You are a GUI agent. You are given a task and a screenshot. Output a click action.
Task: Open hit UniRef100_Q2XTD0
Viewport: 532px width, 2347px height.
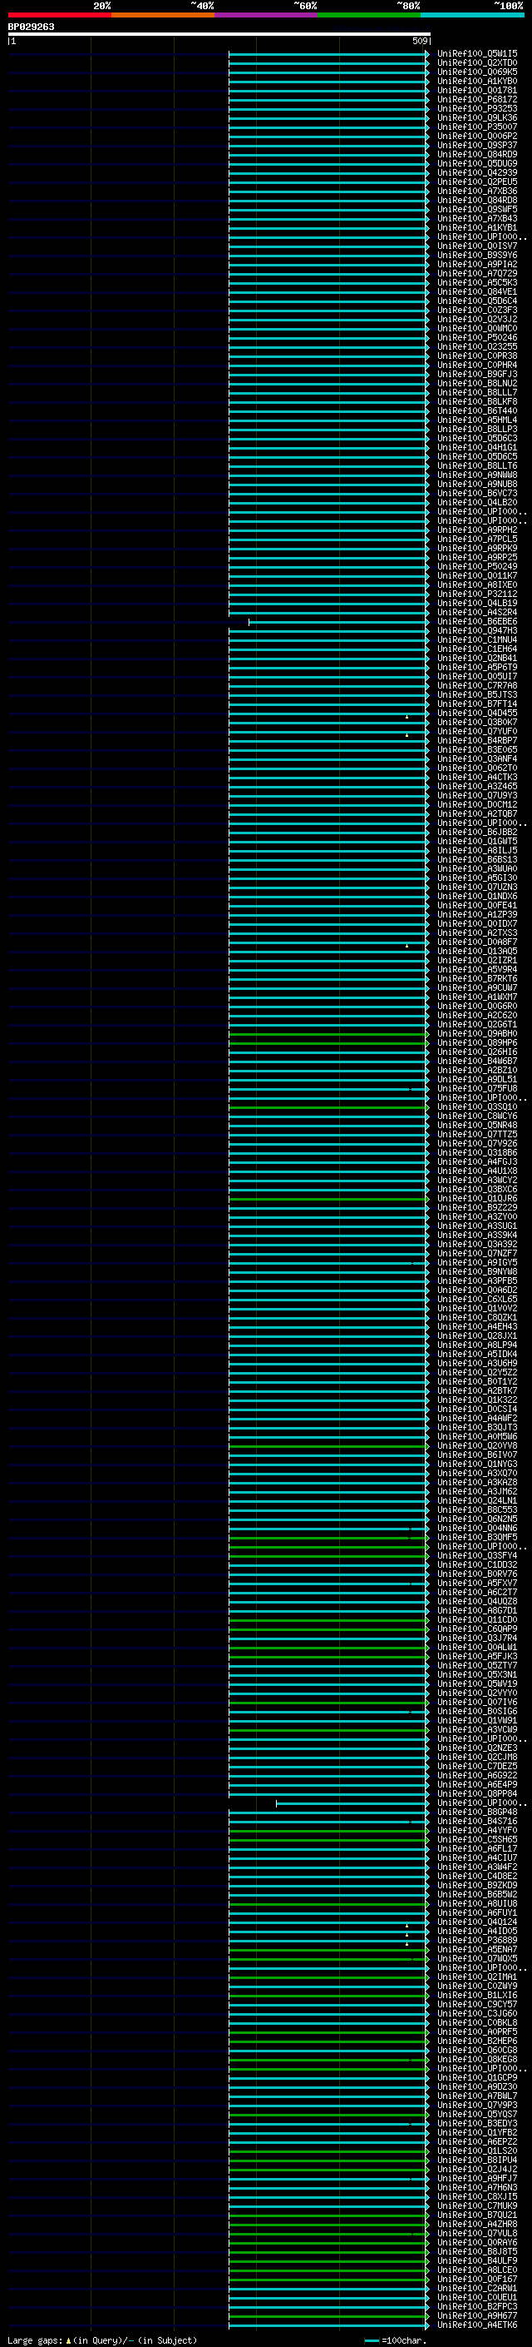477,63
